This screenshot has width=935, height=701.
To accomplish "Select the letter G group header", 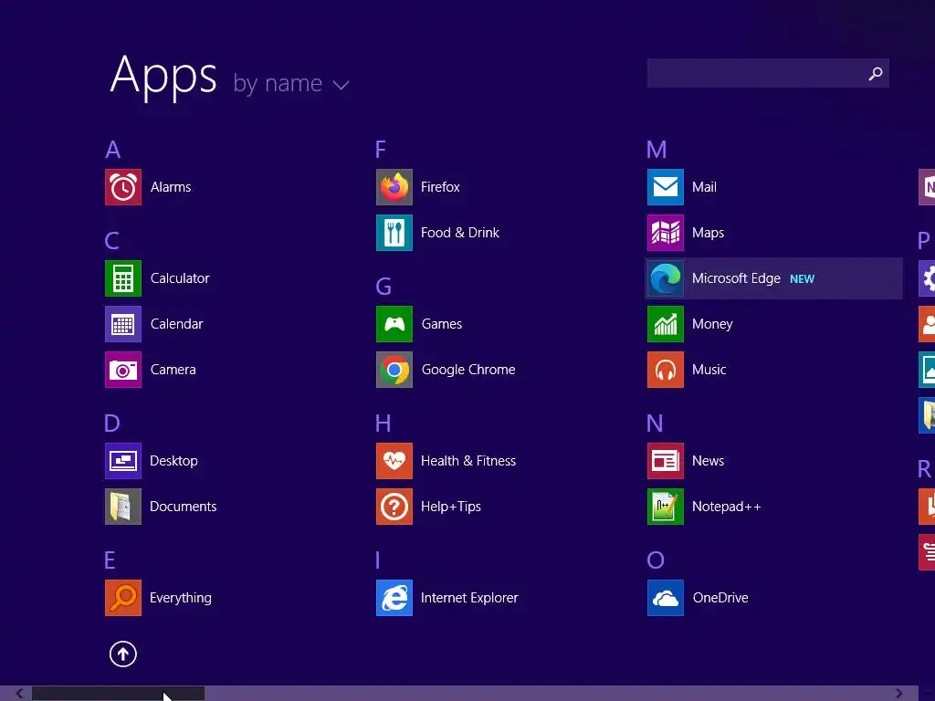I will point(383,287).
